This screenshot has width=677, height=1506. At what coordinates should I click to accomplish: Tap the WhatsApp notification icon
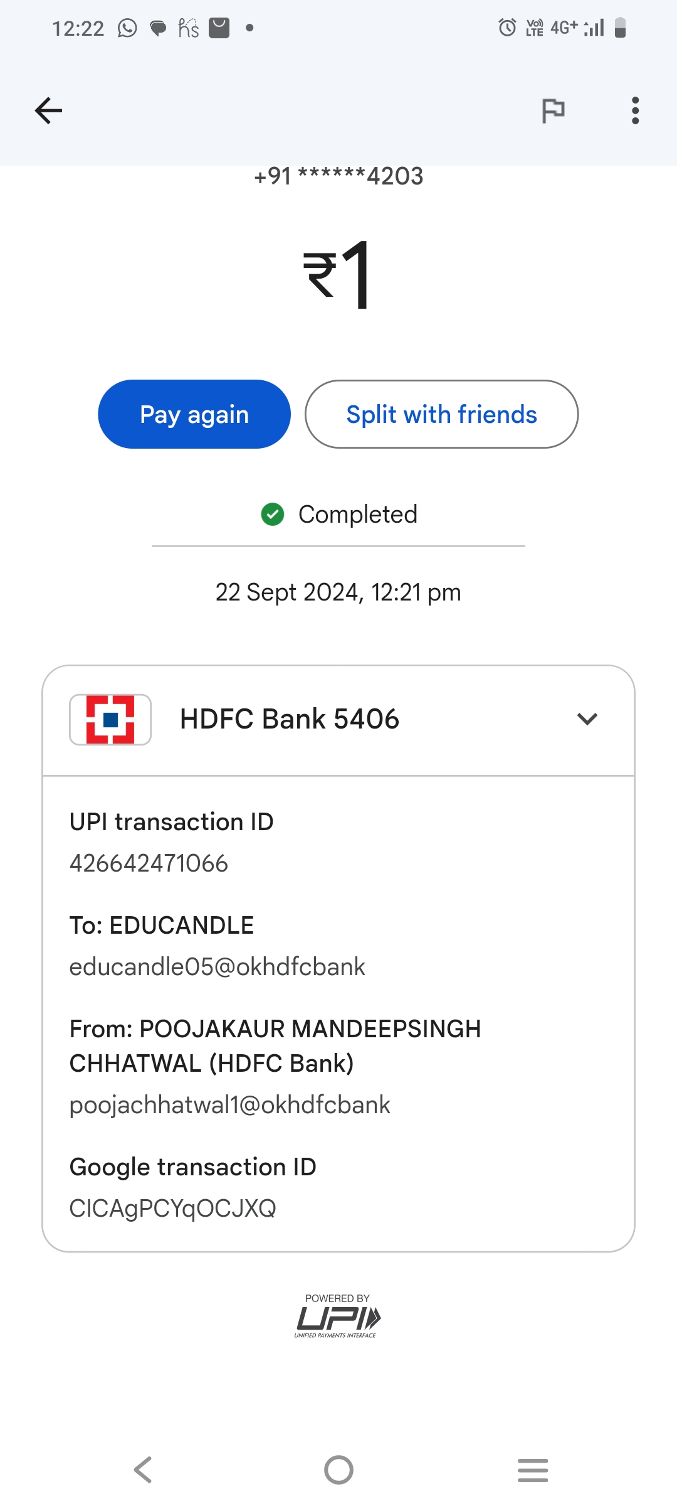[x=127, y=28]
